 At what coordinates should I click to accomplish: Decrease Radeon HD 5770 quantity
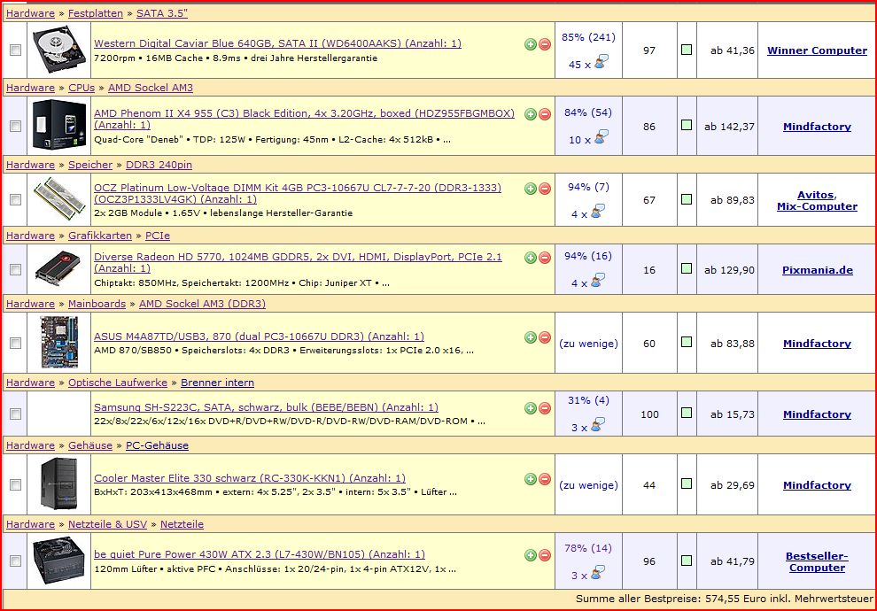(x=544, y=257)
